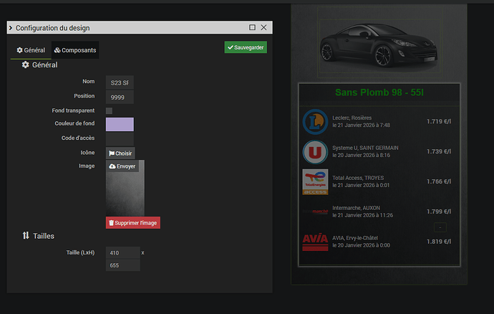Viewport: 494px width, 314px height.
Task: Select the Systeme U, SAINT GERMAIN text
Action: (365, 148)
